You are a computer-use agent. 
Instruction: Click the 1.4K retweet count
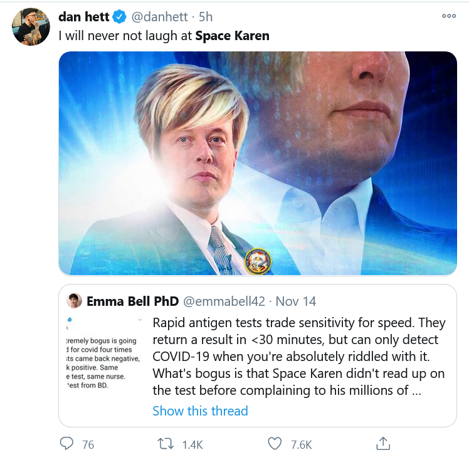192,444
